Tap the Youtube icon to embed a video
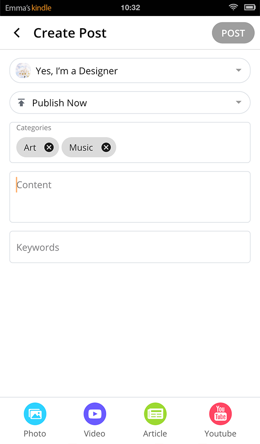260x444 pixels. coord(220,414)
